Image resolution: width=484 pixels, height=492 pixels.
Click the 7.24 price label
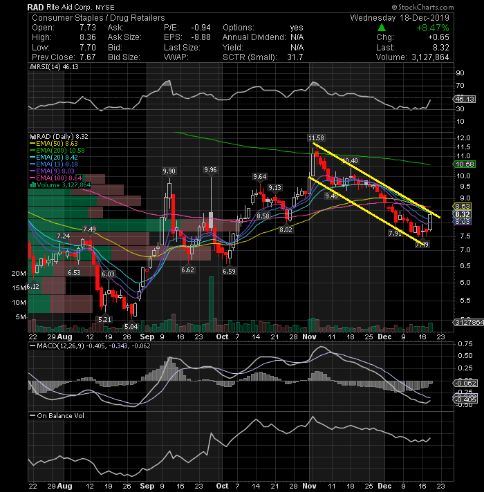[x=64, y=236]
